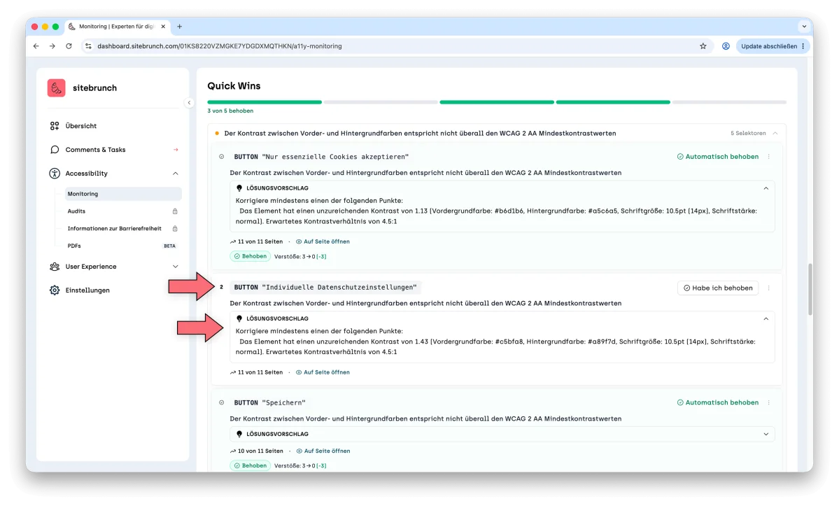Click Auf Seite öffnen for Individuelle Datenschutzeinstellungen
Viewport: 839px width, 506px height.
[323, 372]
